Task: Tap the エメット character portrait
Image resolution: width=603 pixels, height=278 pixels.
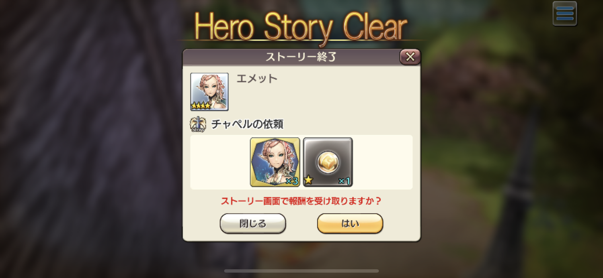Action: pos(209,92)
